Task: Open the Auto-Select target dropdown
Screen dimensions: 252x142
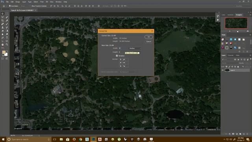Action: [x=24, y=6]
